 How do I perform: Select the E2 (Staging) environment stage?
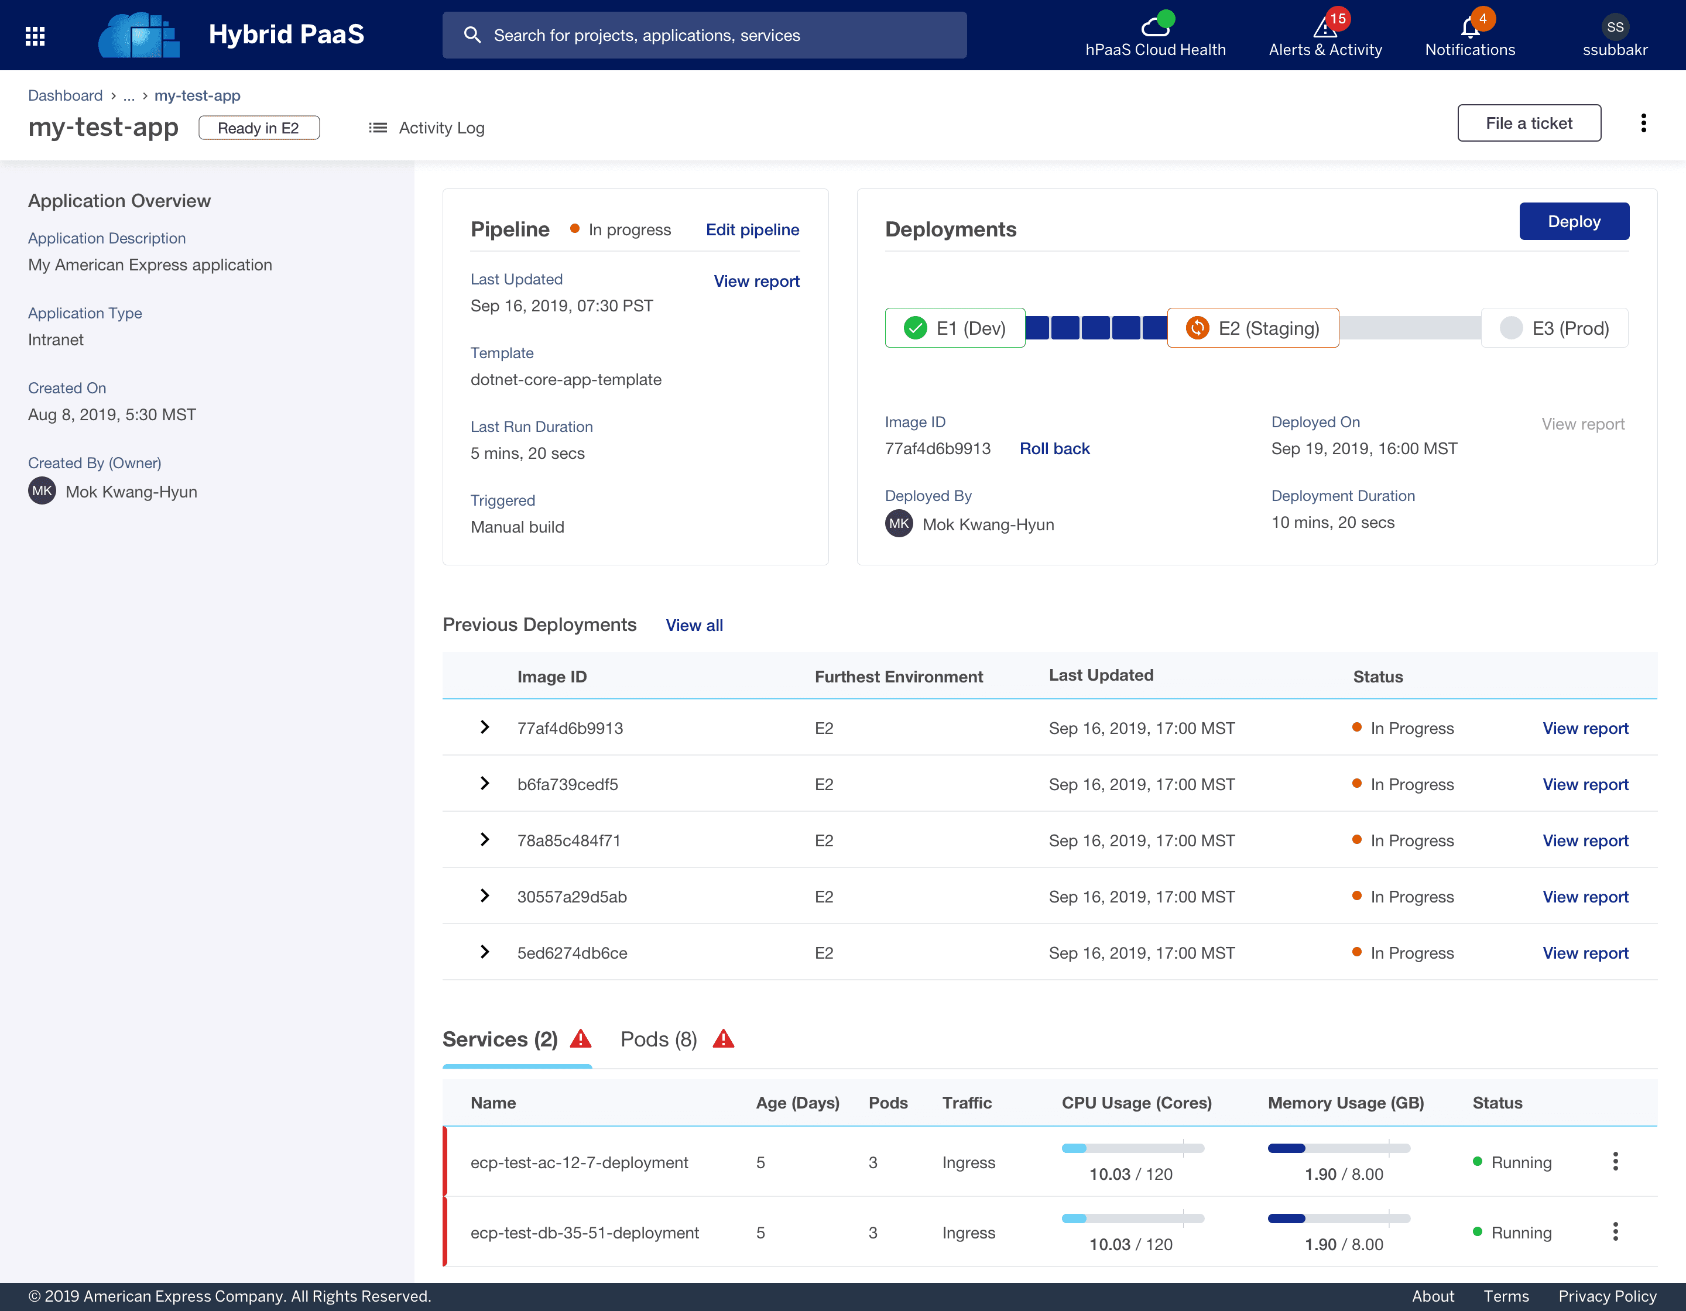click(1252, 328)
